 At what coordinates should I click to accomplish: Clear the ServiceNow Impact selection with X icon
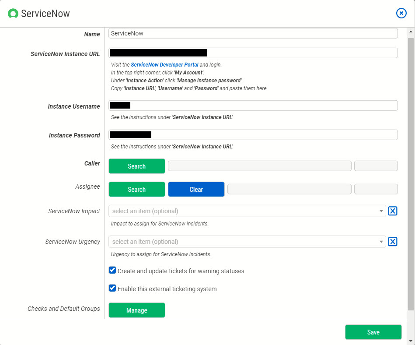[393, 211]
